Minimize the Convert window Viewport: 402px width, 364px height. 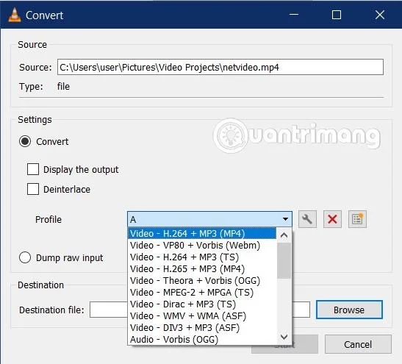click(x=294, y=15)
